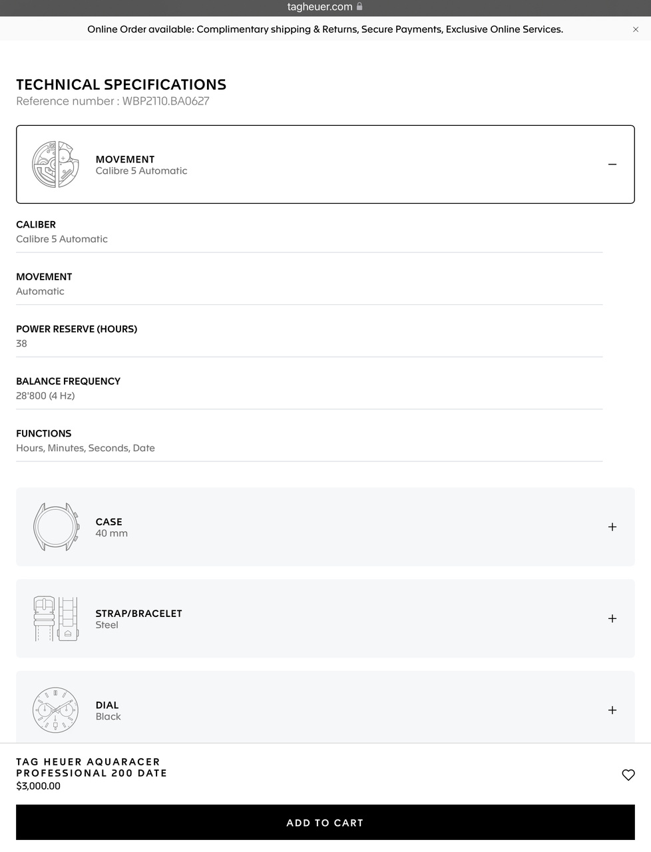
Task: Click the Movement Calibre 5 Automatic header
Action: [141, 164]
